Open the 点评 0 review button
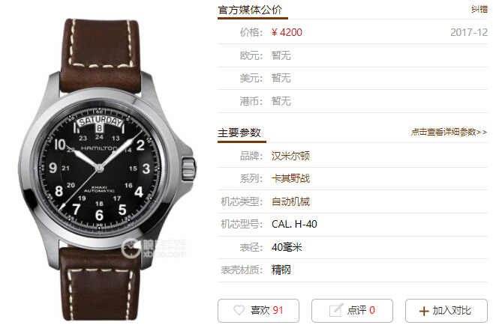Viewport: 496px width, 325px height. pyautogui.click(x=352, y=311)
